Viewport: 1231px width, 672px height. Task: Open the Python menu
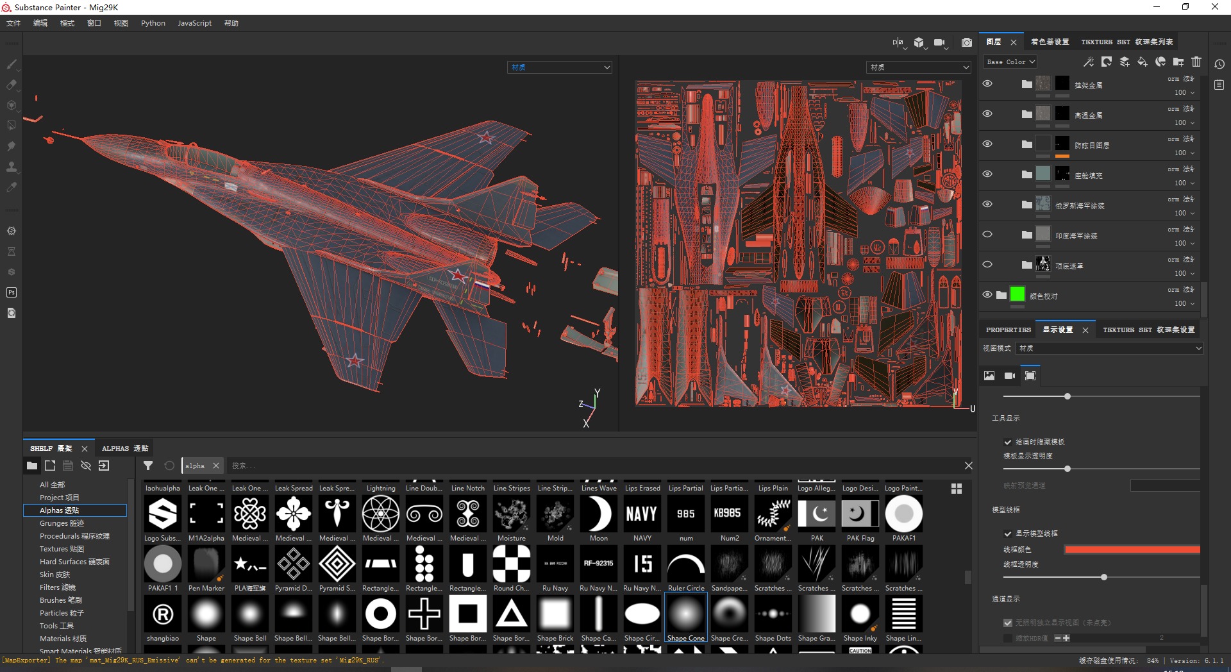(x=153, y=23)
